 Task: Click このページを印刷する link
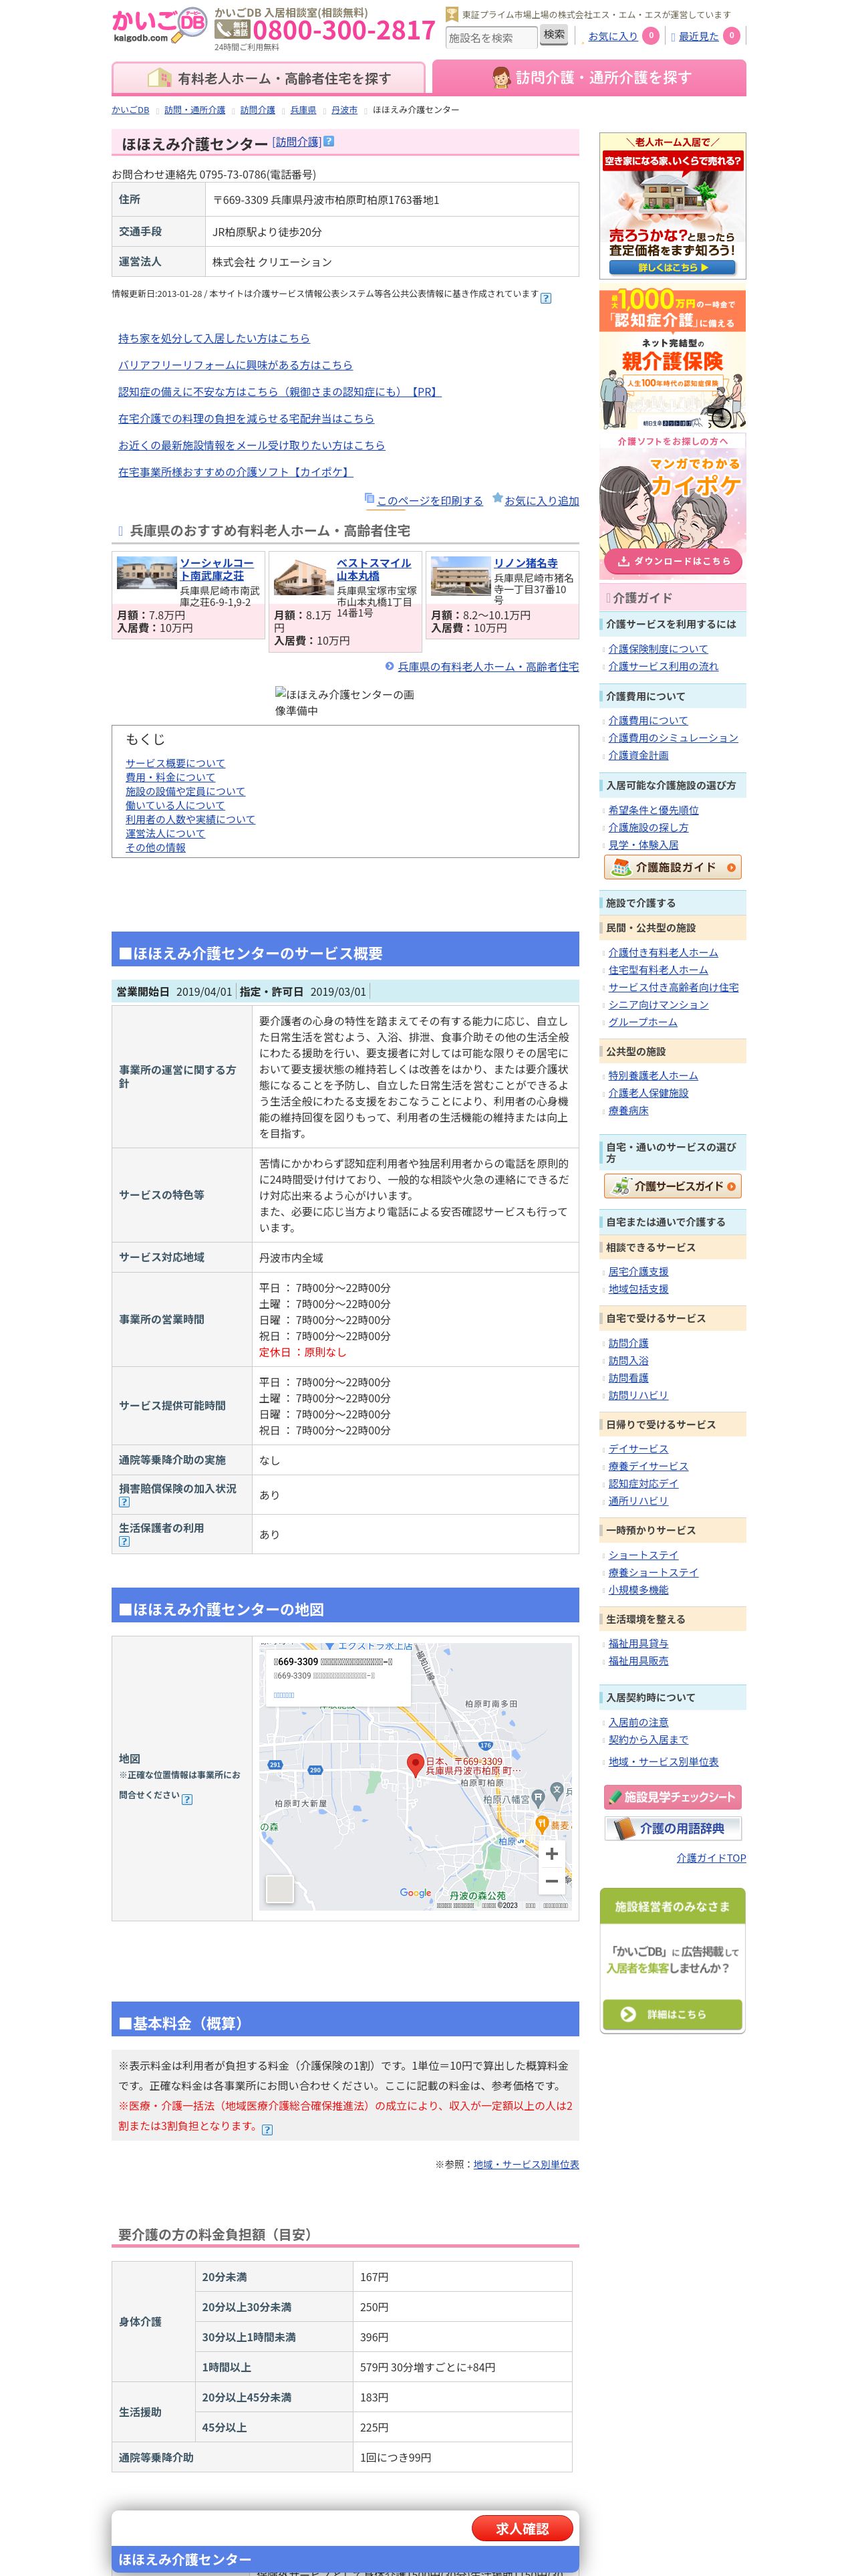(x=430, y=501)
